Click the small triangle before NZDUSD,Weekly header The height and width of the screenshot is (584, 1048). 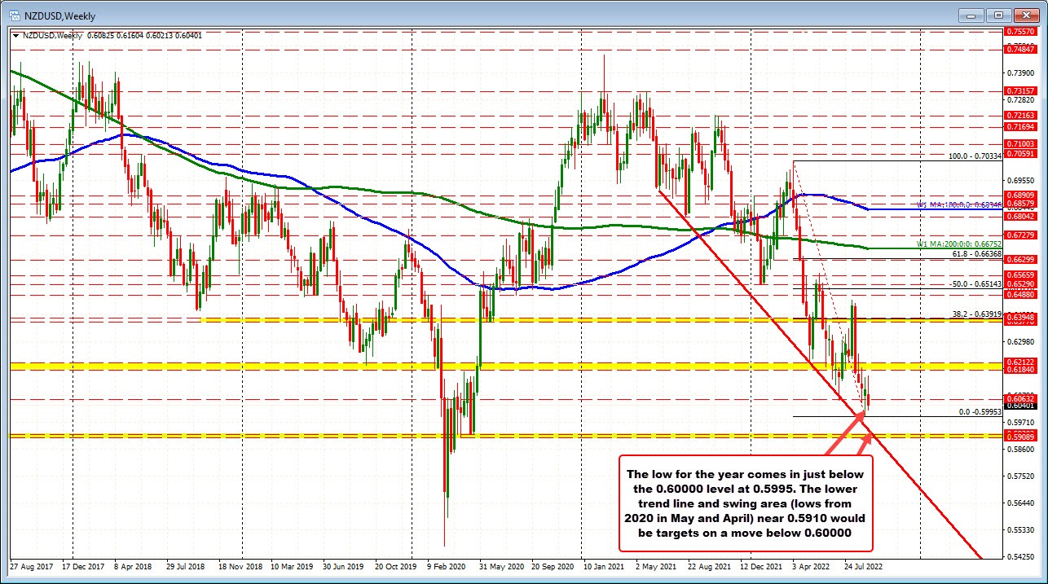coord(15,35)
